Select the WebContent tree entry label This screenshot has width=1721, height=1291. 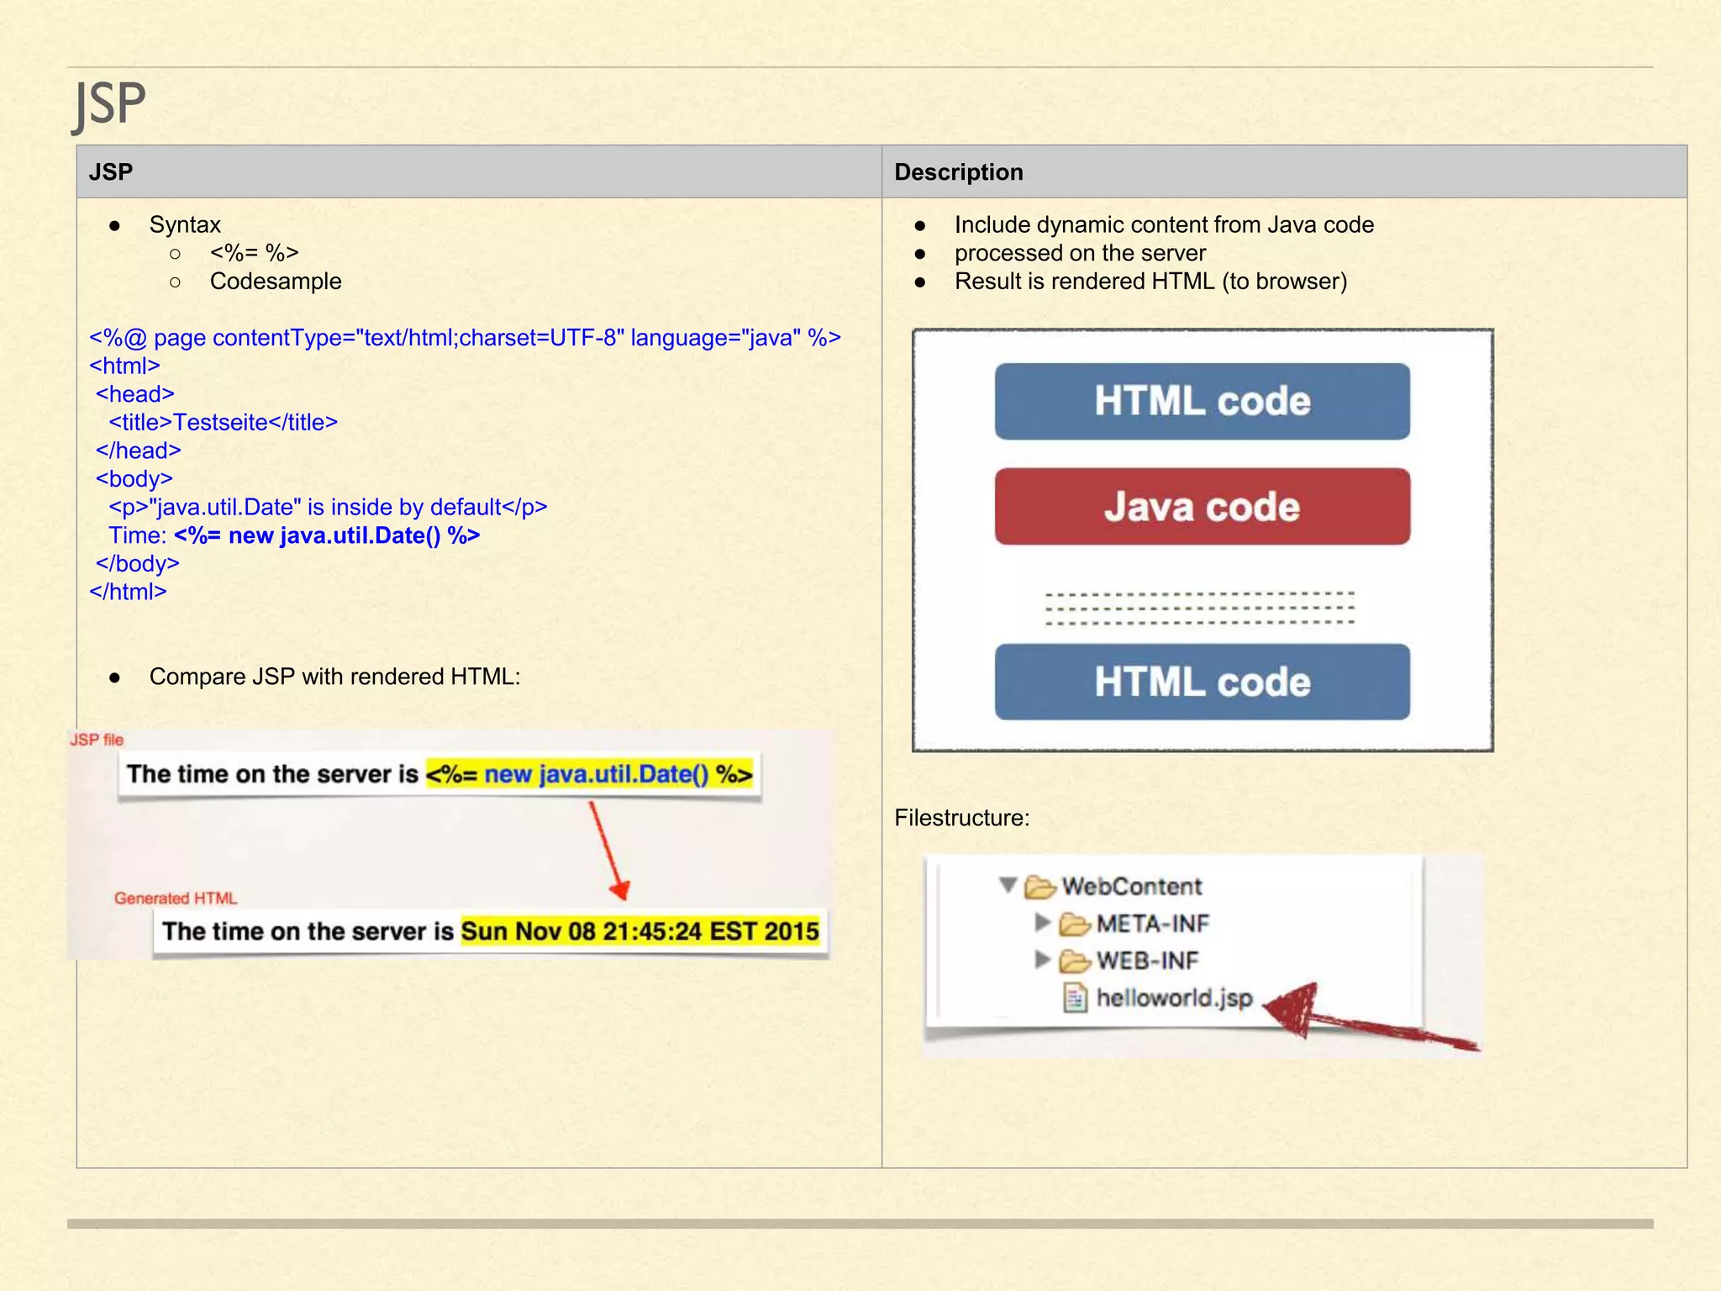[1132, 887]
